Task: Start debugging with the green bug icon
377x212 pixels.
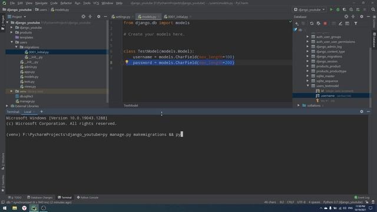Action: click(x=338, y=9)
